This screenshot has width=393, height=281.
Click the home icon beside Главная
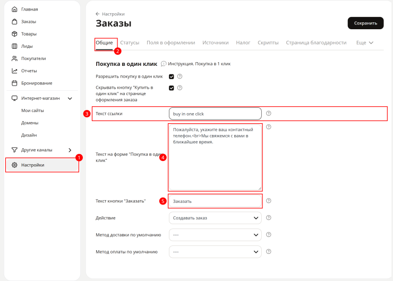pos(14,9)
